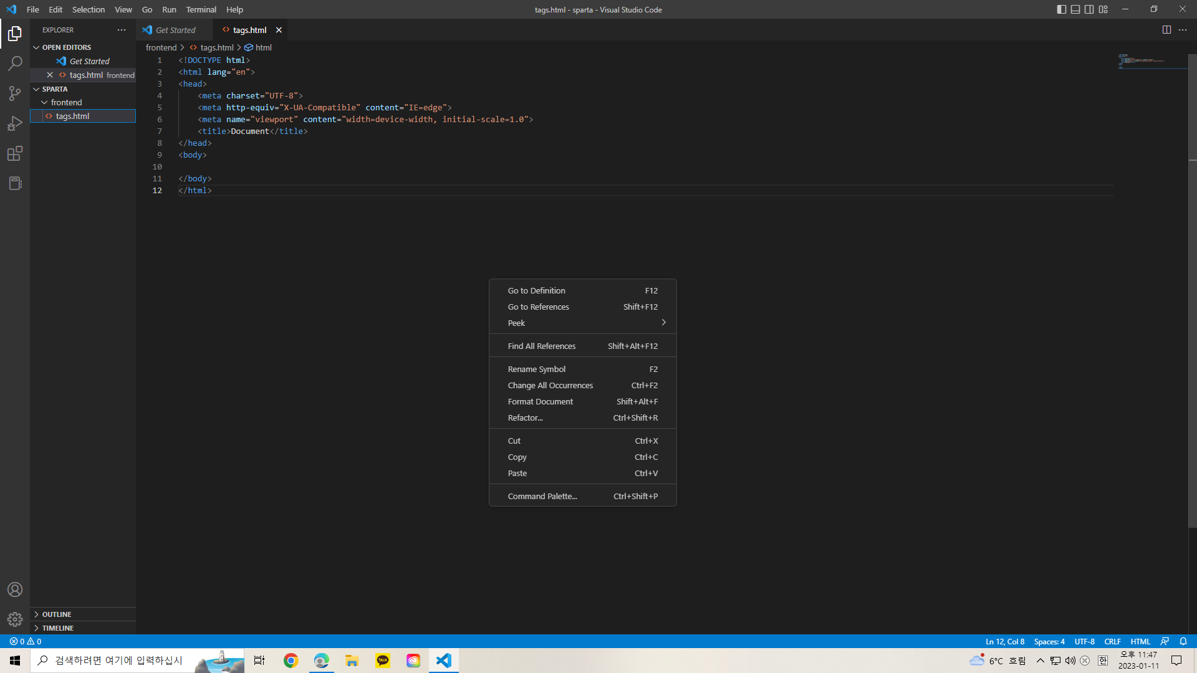Image resolution: width=1197 pixels, height=673 pixels.
Task: Open the File menu
Action: point(33,9)
